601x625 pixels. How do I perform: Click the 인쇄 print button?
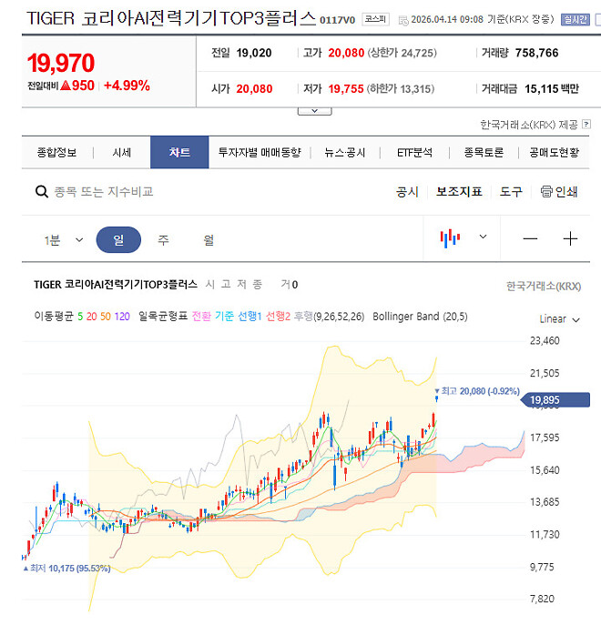click(559, 192)
